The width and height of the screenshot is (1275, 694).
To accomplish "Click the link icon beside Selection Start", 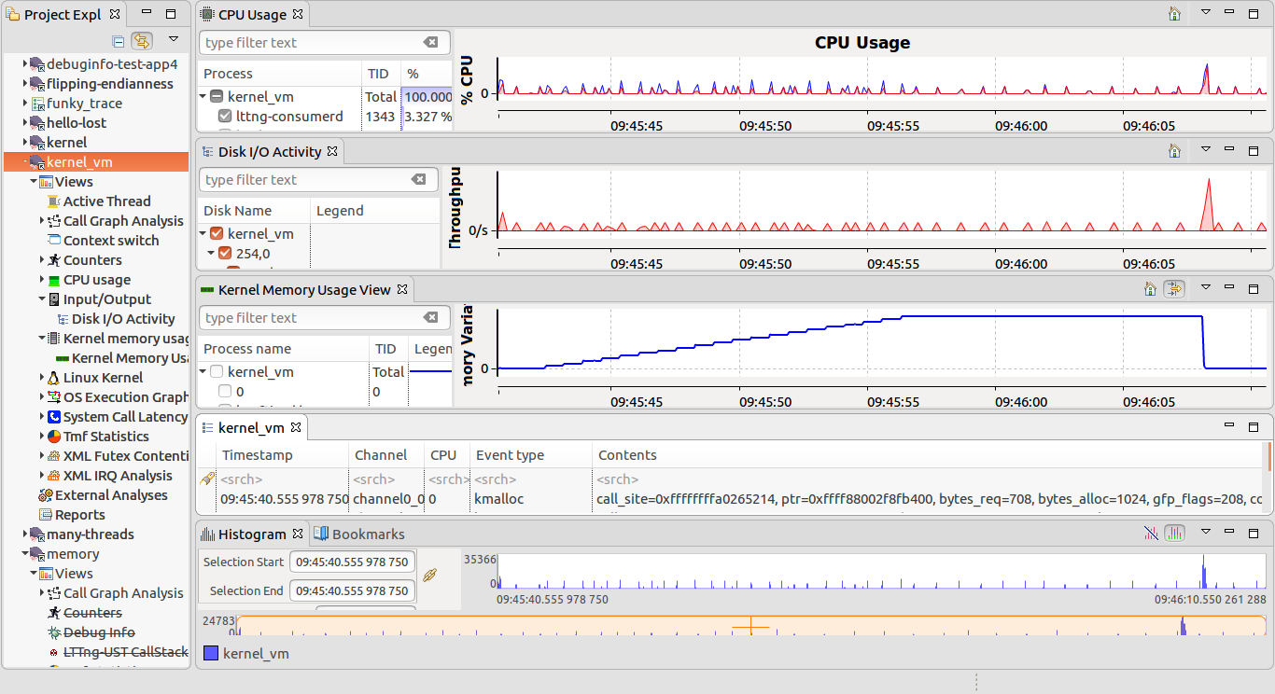I will pyautogui.click(x=430, y=576).
